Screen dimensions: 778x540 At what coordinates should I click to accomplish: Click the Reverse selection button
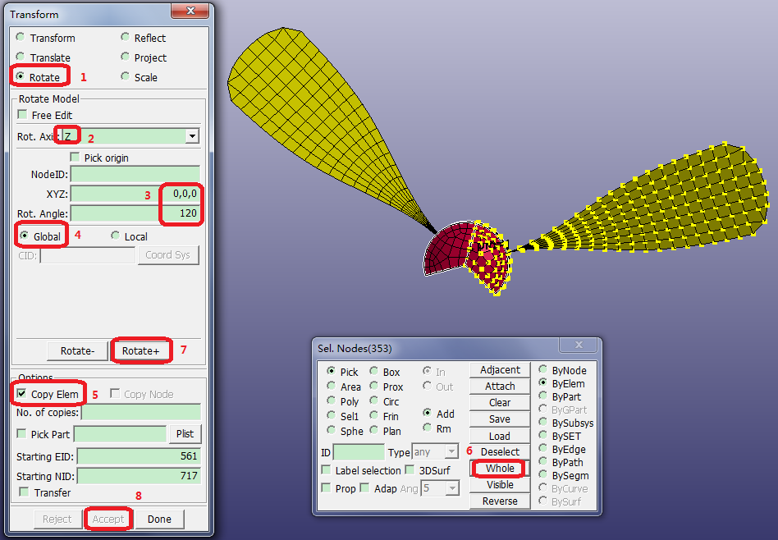[x=499, y=501]
